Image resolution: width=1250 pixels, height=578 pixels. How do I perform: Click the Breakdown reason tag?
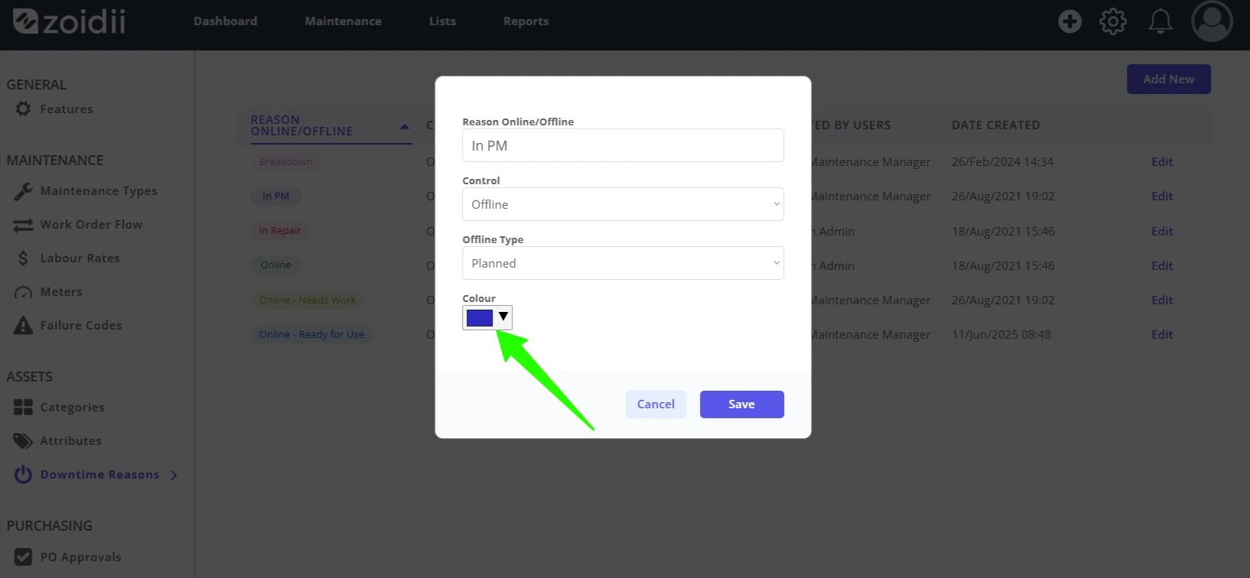(x=285, y=162)
